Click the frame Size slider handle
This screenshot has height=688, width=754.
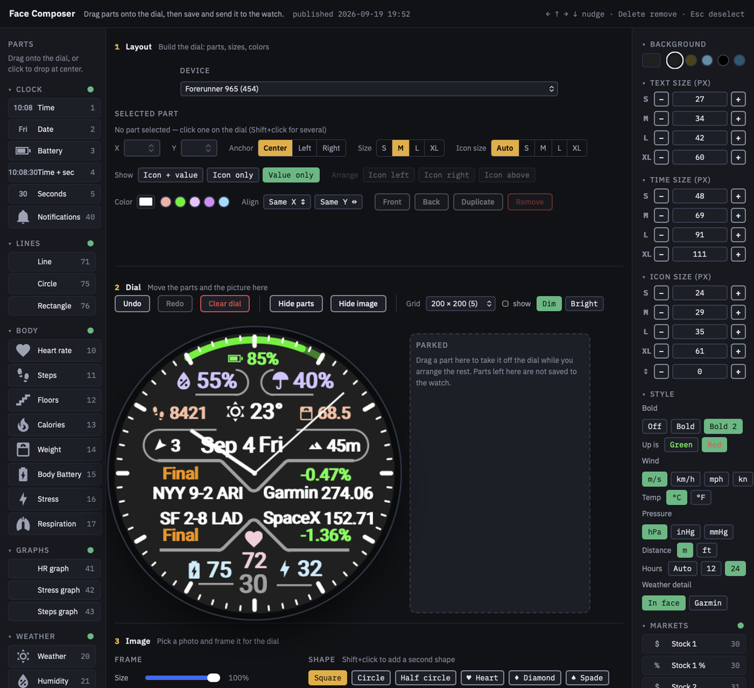point(213,678)
